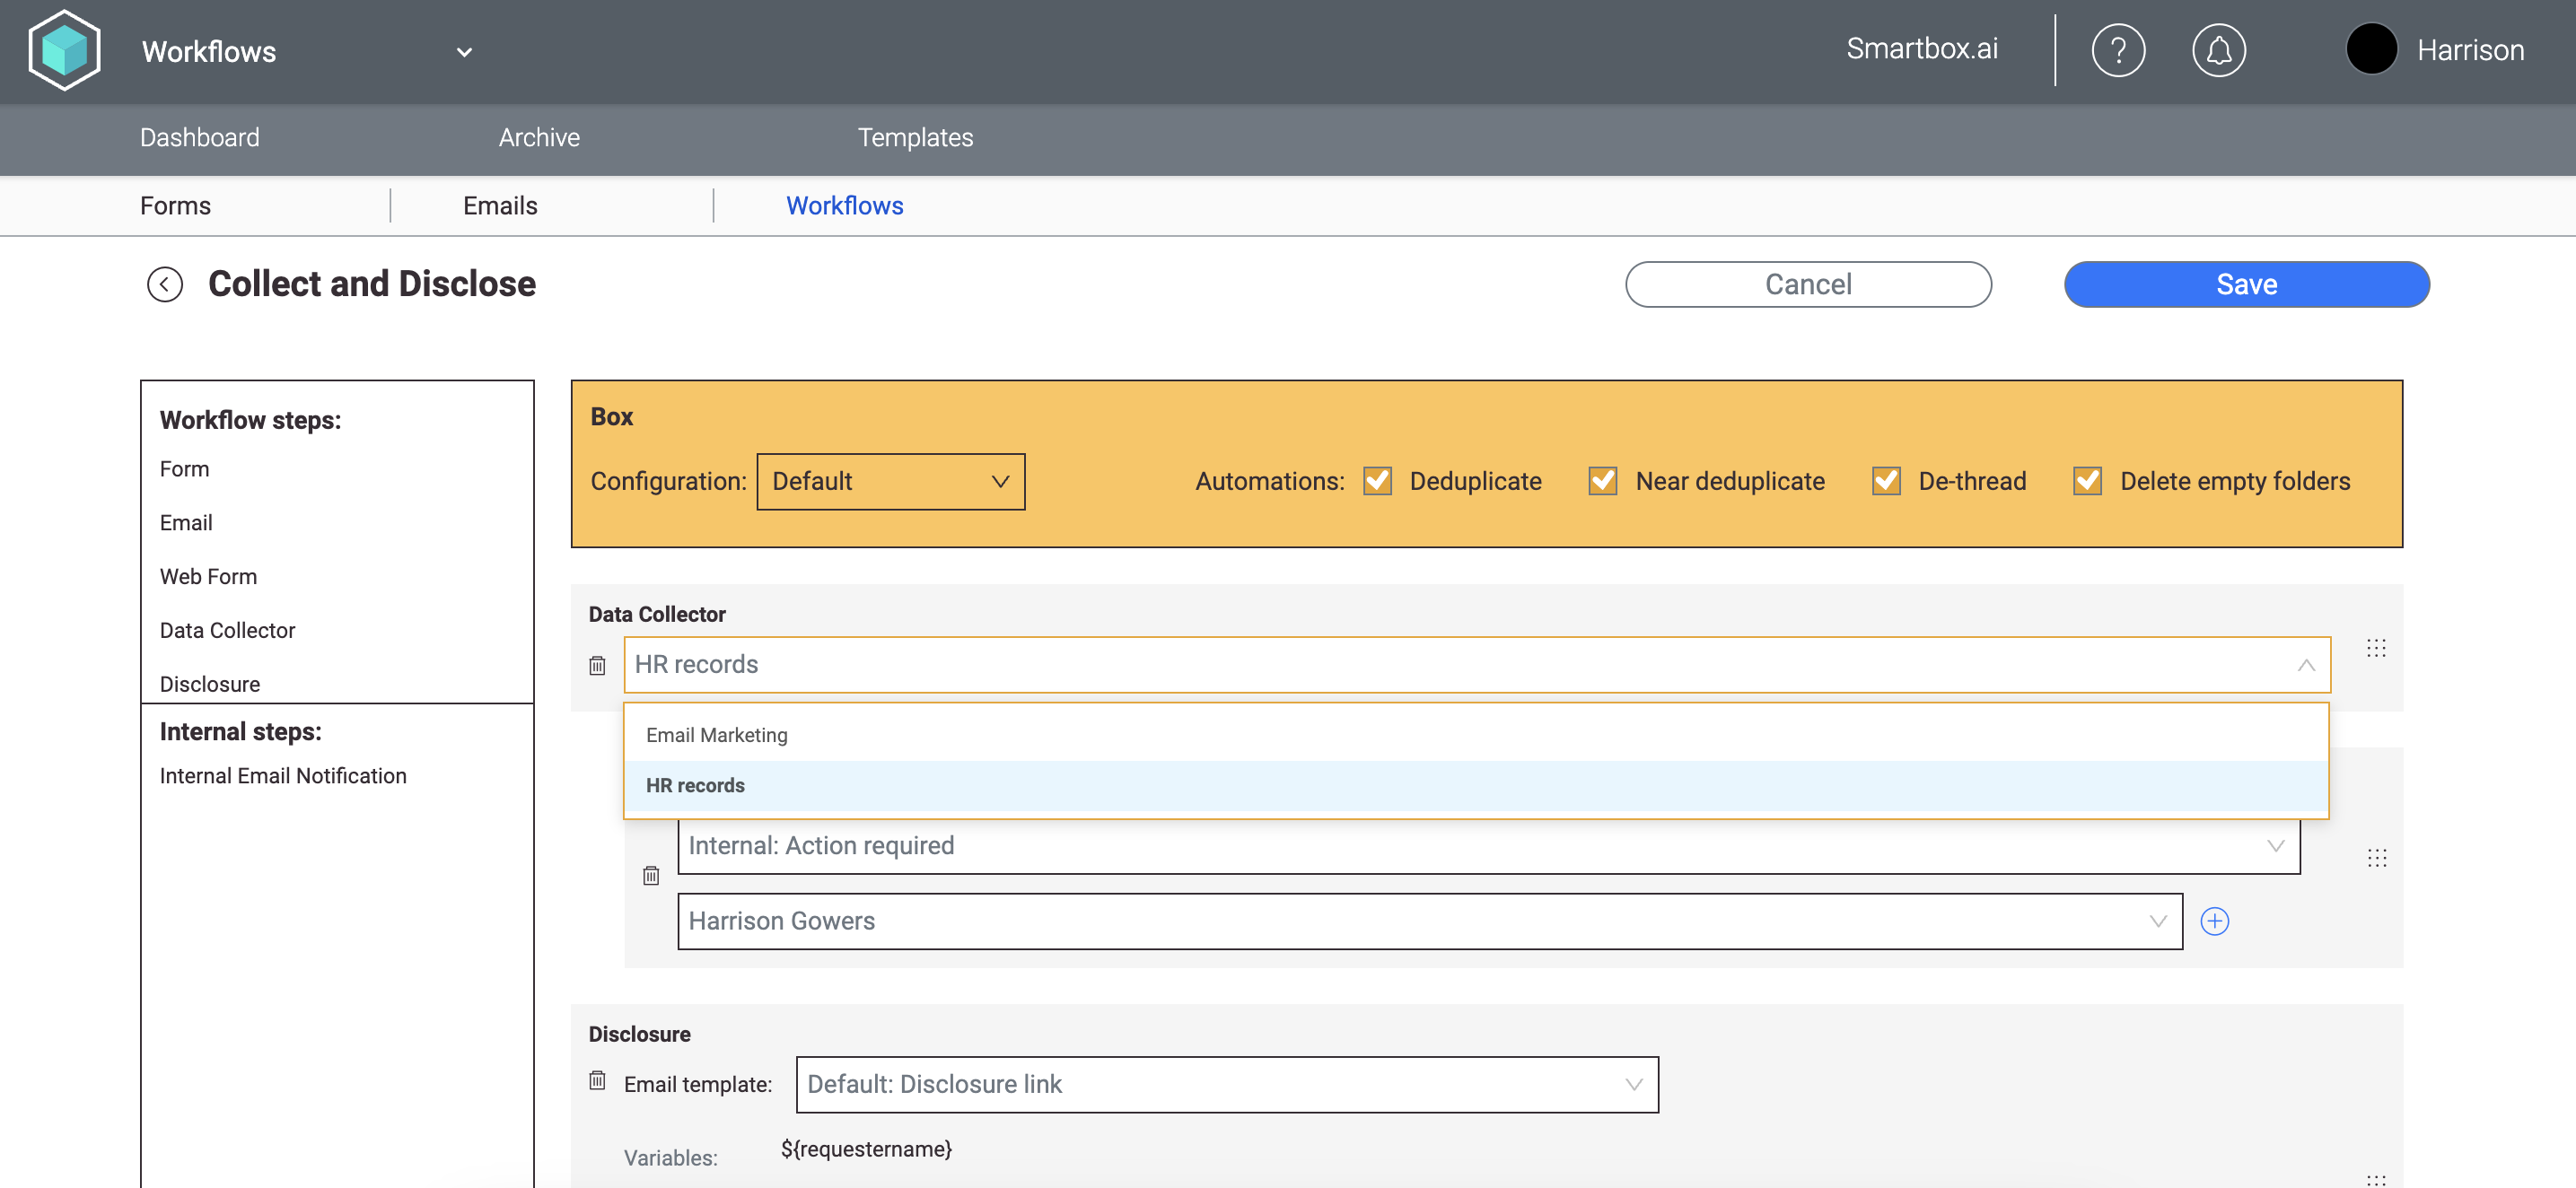Click the Smartbox cube logo
Image resolution: width=2576 pixels, height=1188 pixels.
pos(64,50)
